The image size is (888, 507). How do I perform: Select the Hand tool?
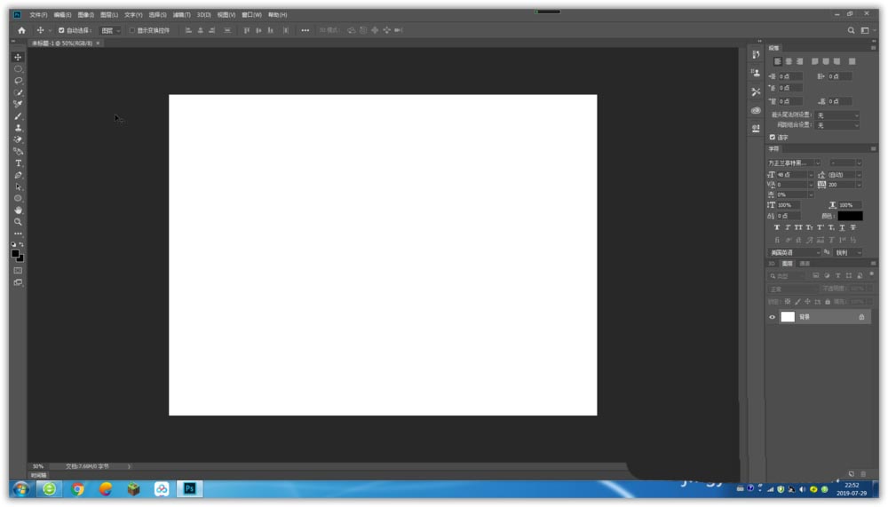pyautogui.click(x=18, y=210)
